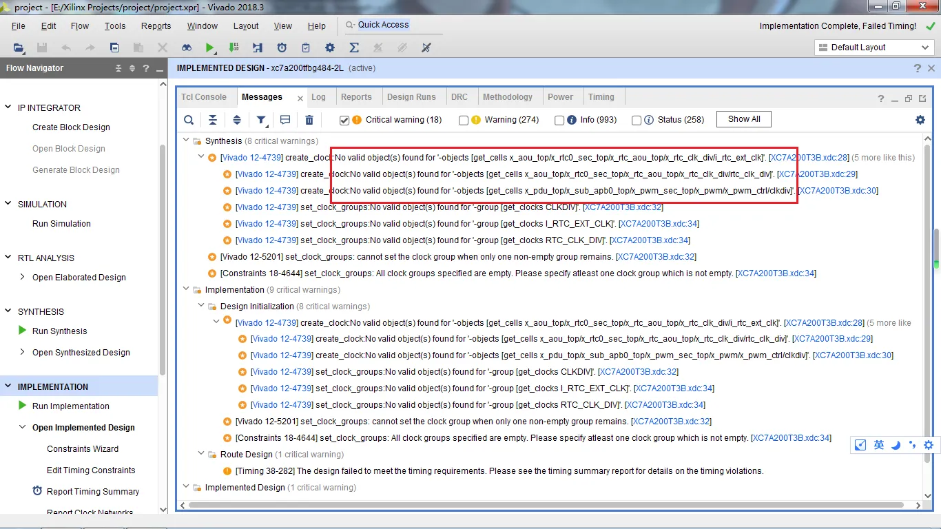Open Settings using the toolbar gear icon
This screenshot has width=941, height=529.
[x=330, y=48]
